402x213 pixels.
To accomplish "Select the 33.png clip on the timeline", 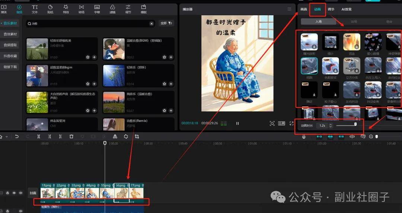I will point(77,192).
